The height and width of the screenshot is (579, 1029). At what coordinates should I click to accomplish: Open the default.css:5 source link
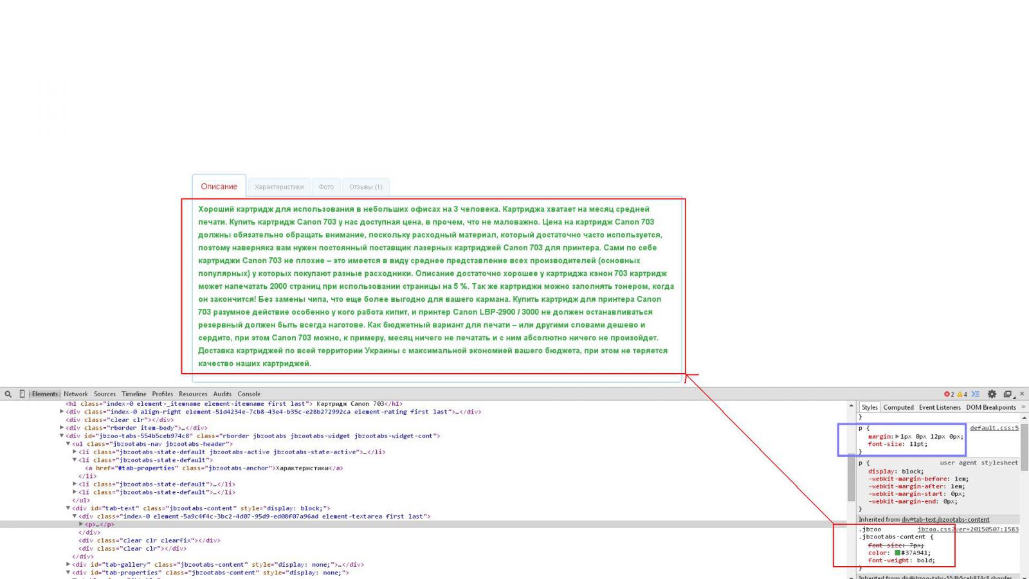pos(994,428)
